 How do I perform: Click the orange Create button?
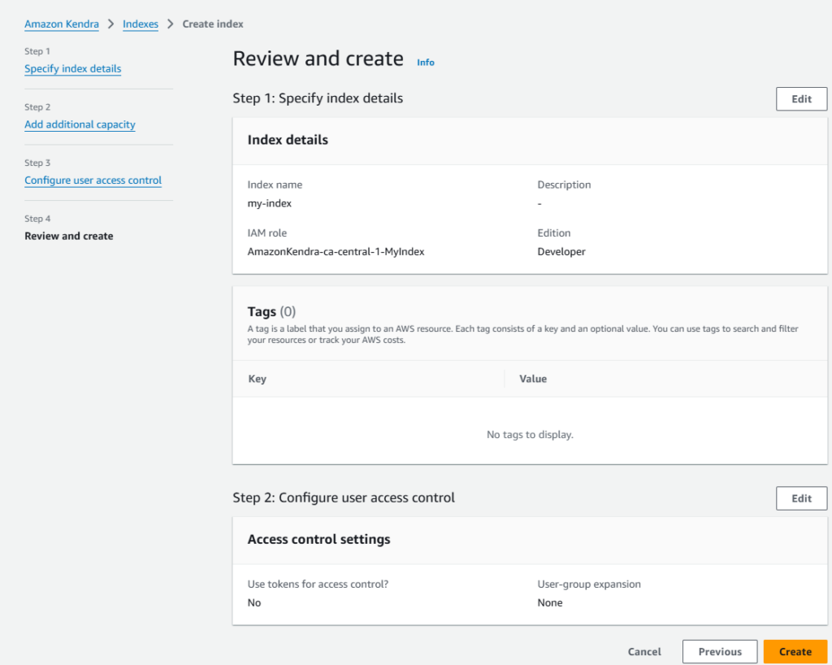click(795, 652)
